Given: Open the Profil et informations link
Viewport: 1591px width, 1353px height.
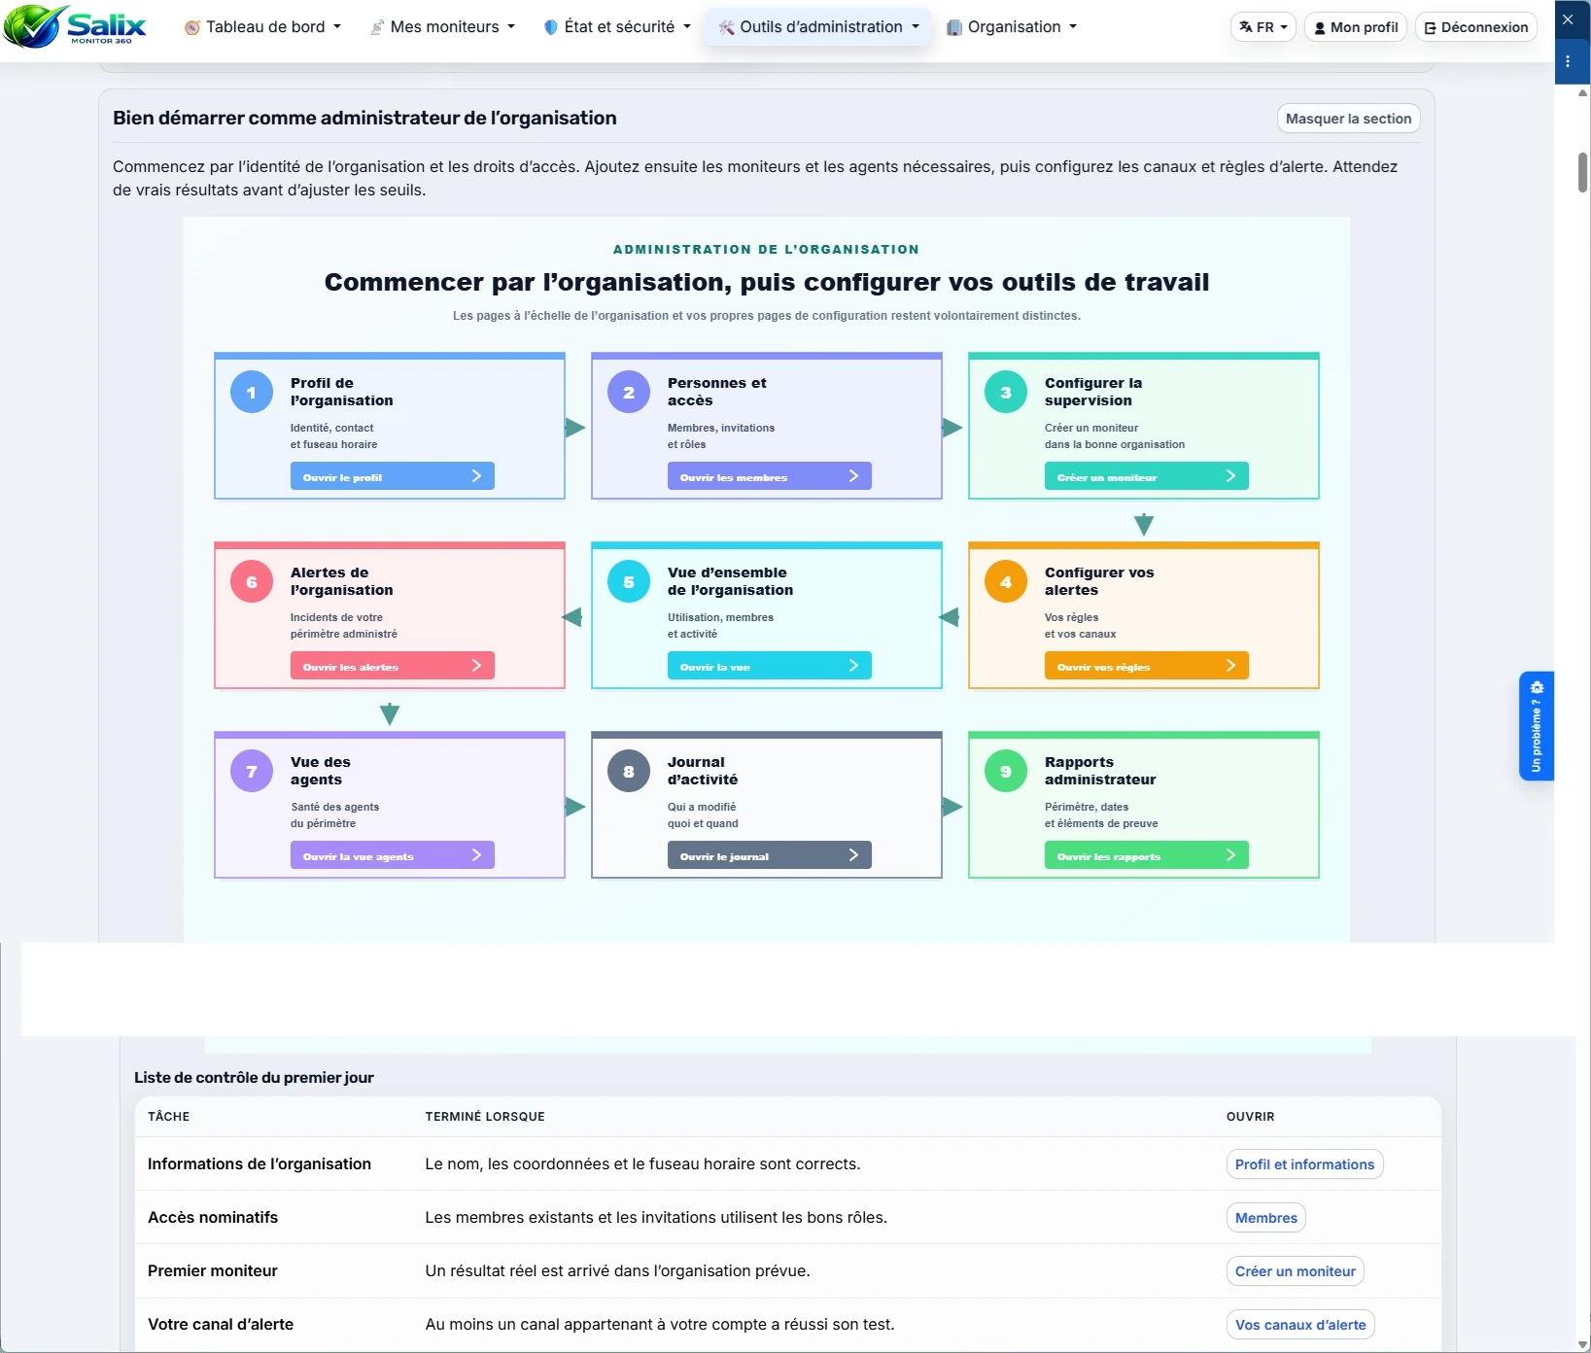Looking at the screenshot, I should click(1304, 1164).
